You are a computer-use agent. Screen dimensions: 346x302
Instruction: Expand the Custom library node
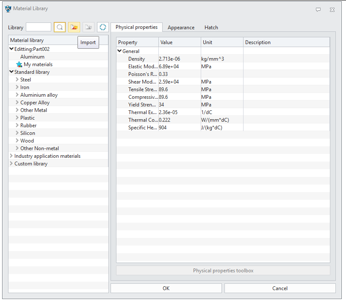(x=11, y=164)
